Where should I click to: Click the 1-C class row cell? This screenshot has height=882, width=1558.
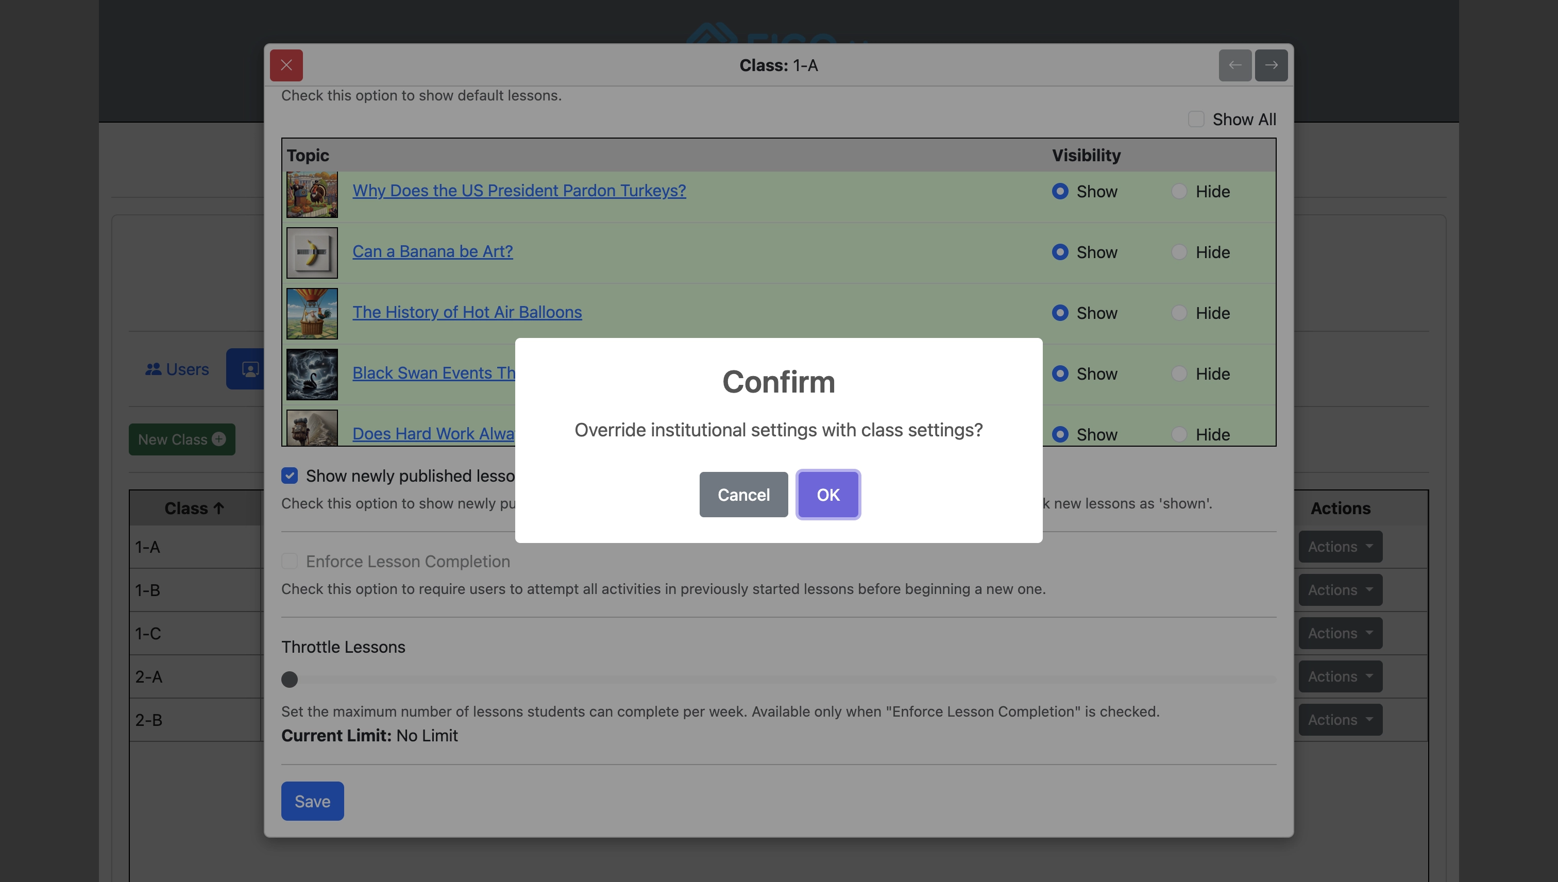click(x=195, y=633)
